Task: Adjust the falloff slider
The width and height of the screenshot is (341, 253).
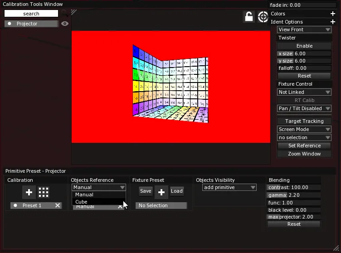Action: 304,68
